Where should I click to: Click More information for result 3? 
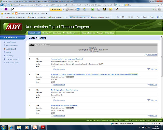click(59, 100)
